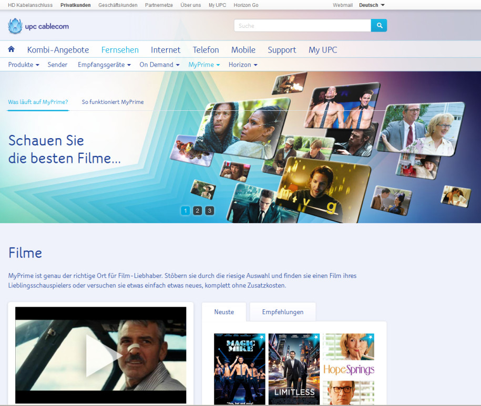Open the Mobile section

click(243, 50)
